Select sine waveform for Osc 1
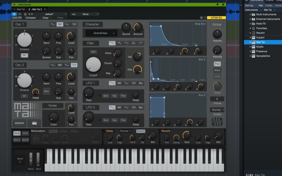282x176 pixels. click(x=53, y=24)
